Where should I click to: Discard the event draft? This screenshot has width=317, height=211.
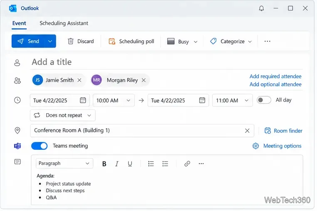point(81,41)
